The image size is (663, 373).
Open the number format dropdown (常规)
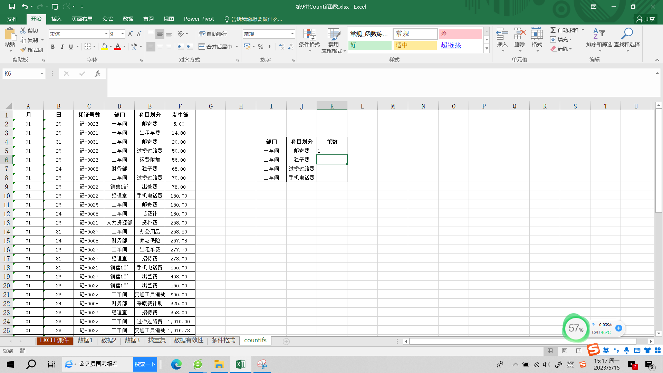pyautogui.click(x=292, y=34)
